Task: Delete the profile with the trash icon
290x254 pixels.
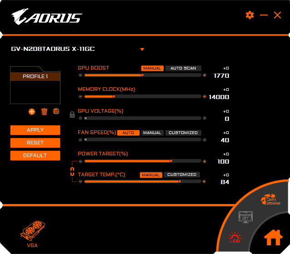Action: (44, 112)
